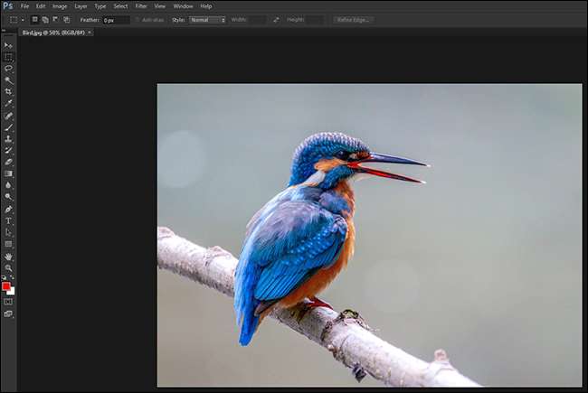Select the Crop tool
Screen dimensions: 588x393
click(9, 91)
